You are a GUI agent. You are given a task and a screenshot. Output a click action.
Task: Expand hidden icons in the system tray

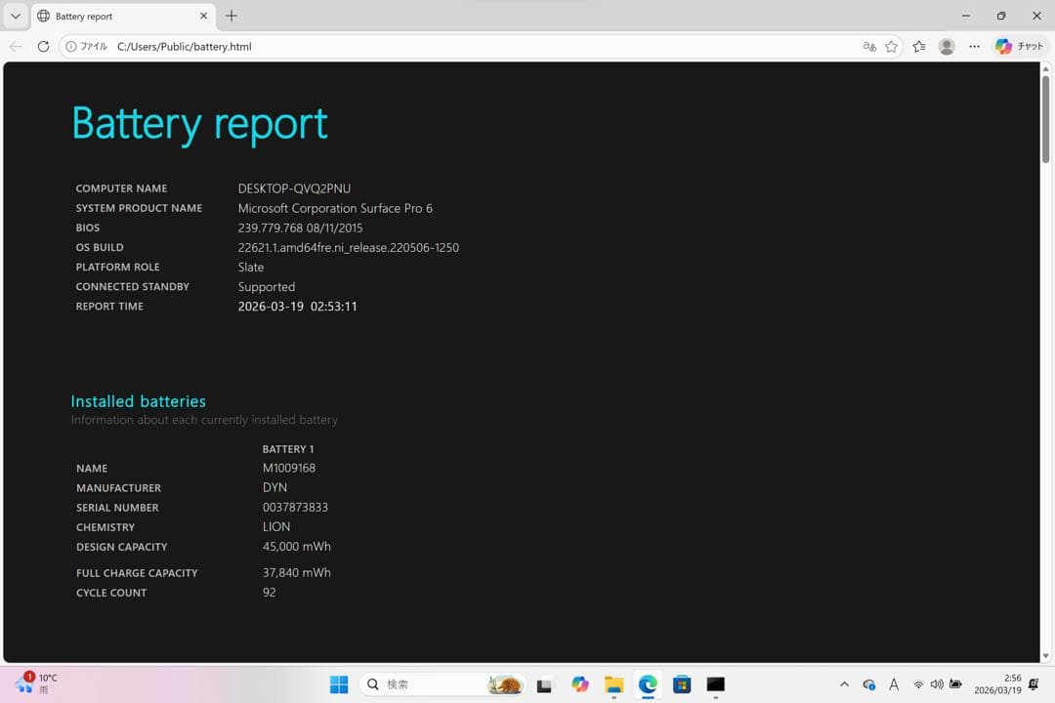click(x=844, y=684)
